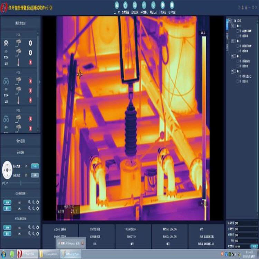Click the binoculars icon in first device group
259x259 pixels.
tap(6, 43)
